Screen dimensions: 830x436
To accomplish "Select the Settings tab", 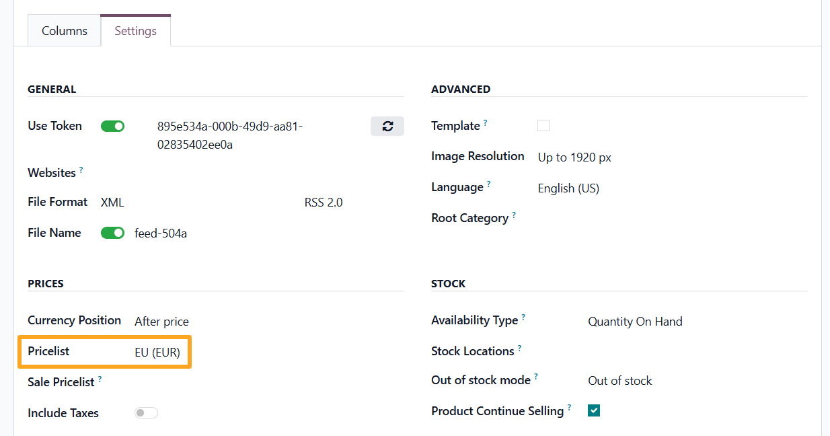I will (x=135, y=31).
